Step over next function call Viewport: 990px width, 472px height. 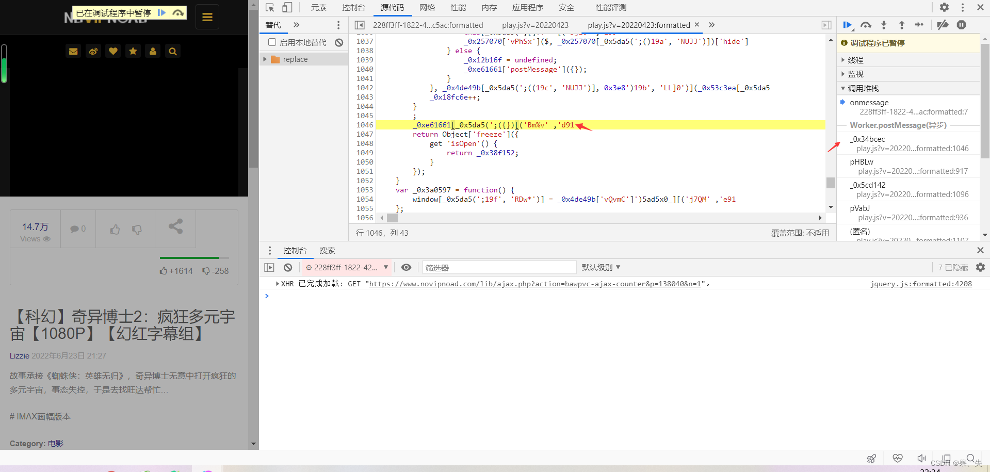click(866, 25)
